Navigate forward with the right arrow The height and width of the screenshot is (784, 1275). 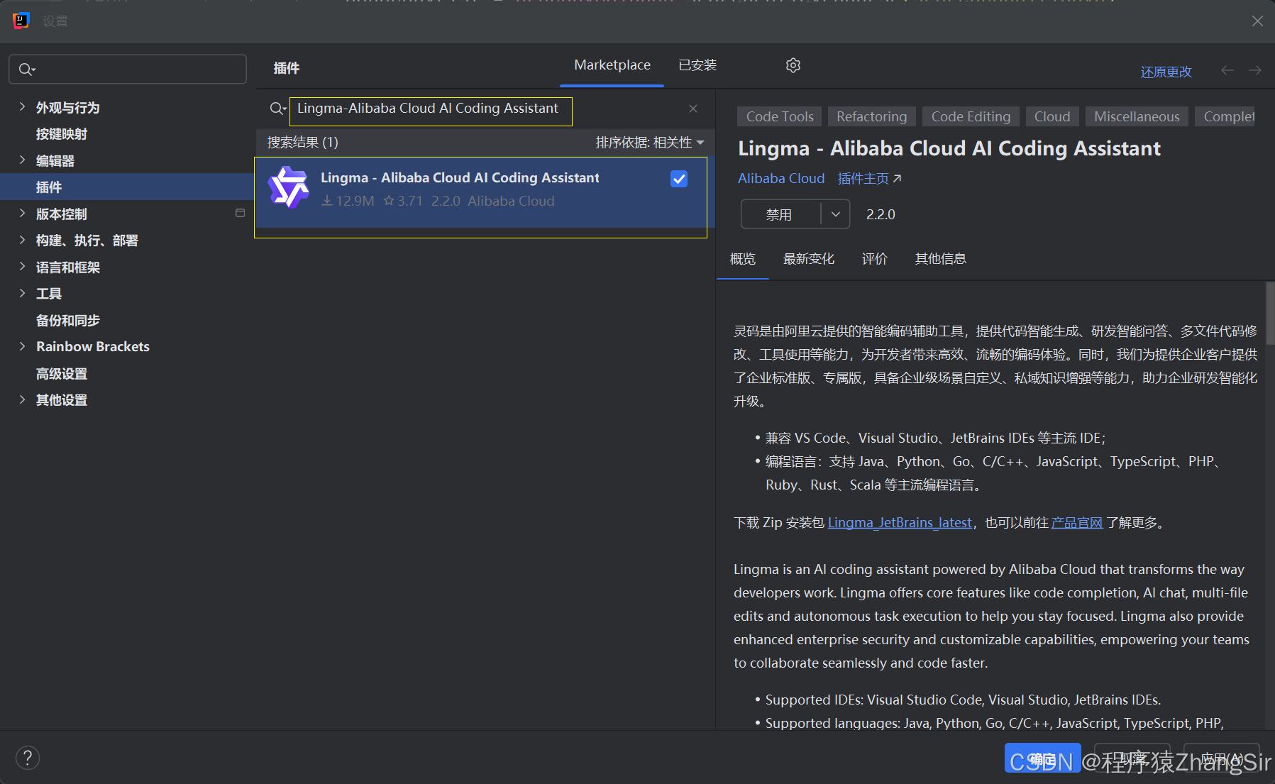1255,70
